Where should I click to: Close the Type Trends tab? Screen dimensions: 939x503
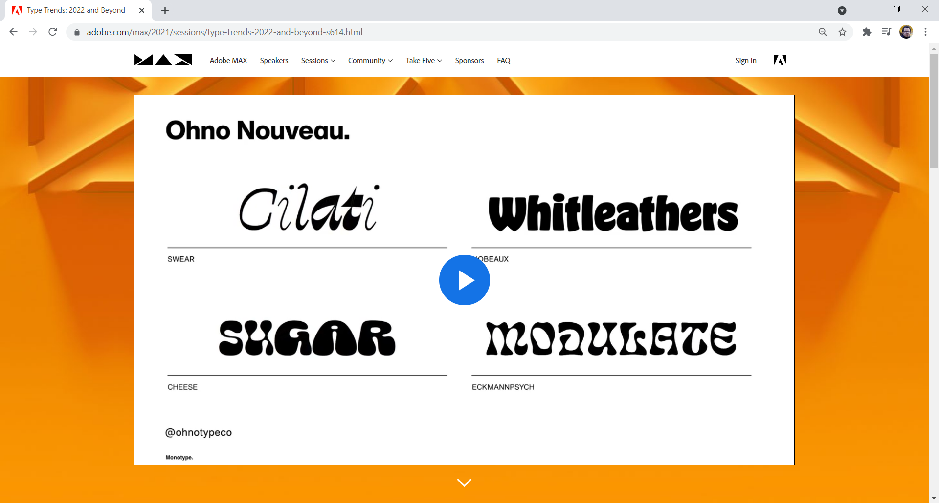coord(142,10)
